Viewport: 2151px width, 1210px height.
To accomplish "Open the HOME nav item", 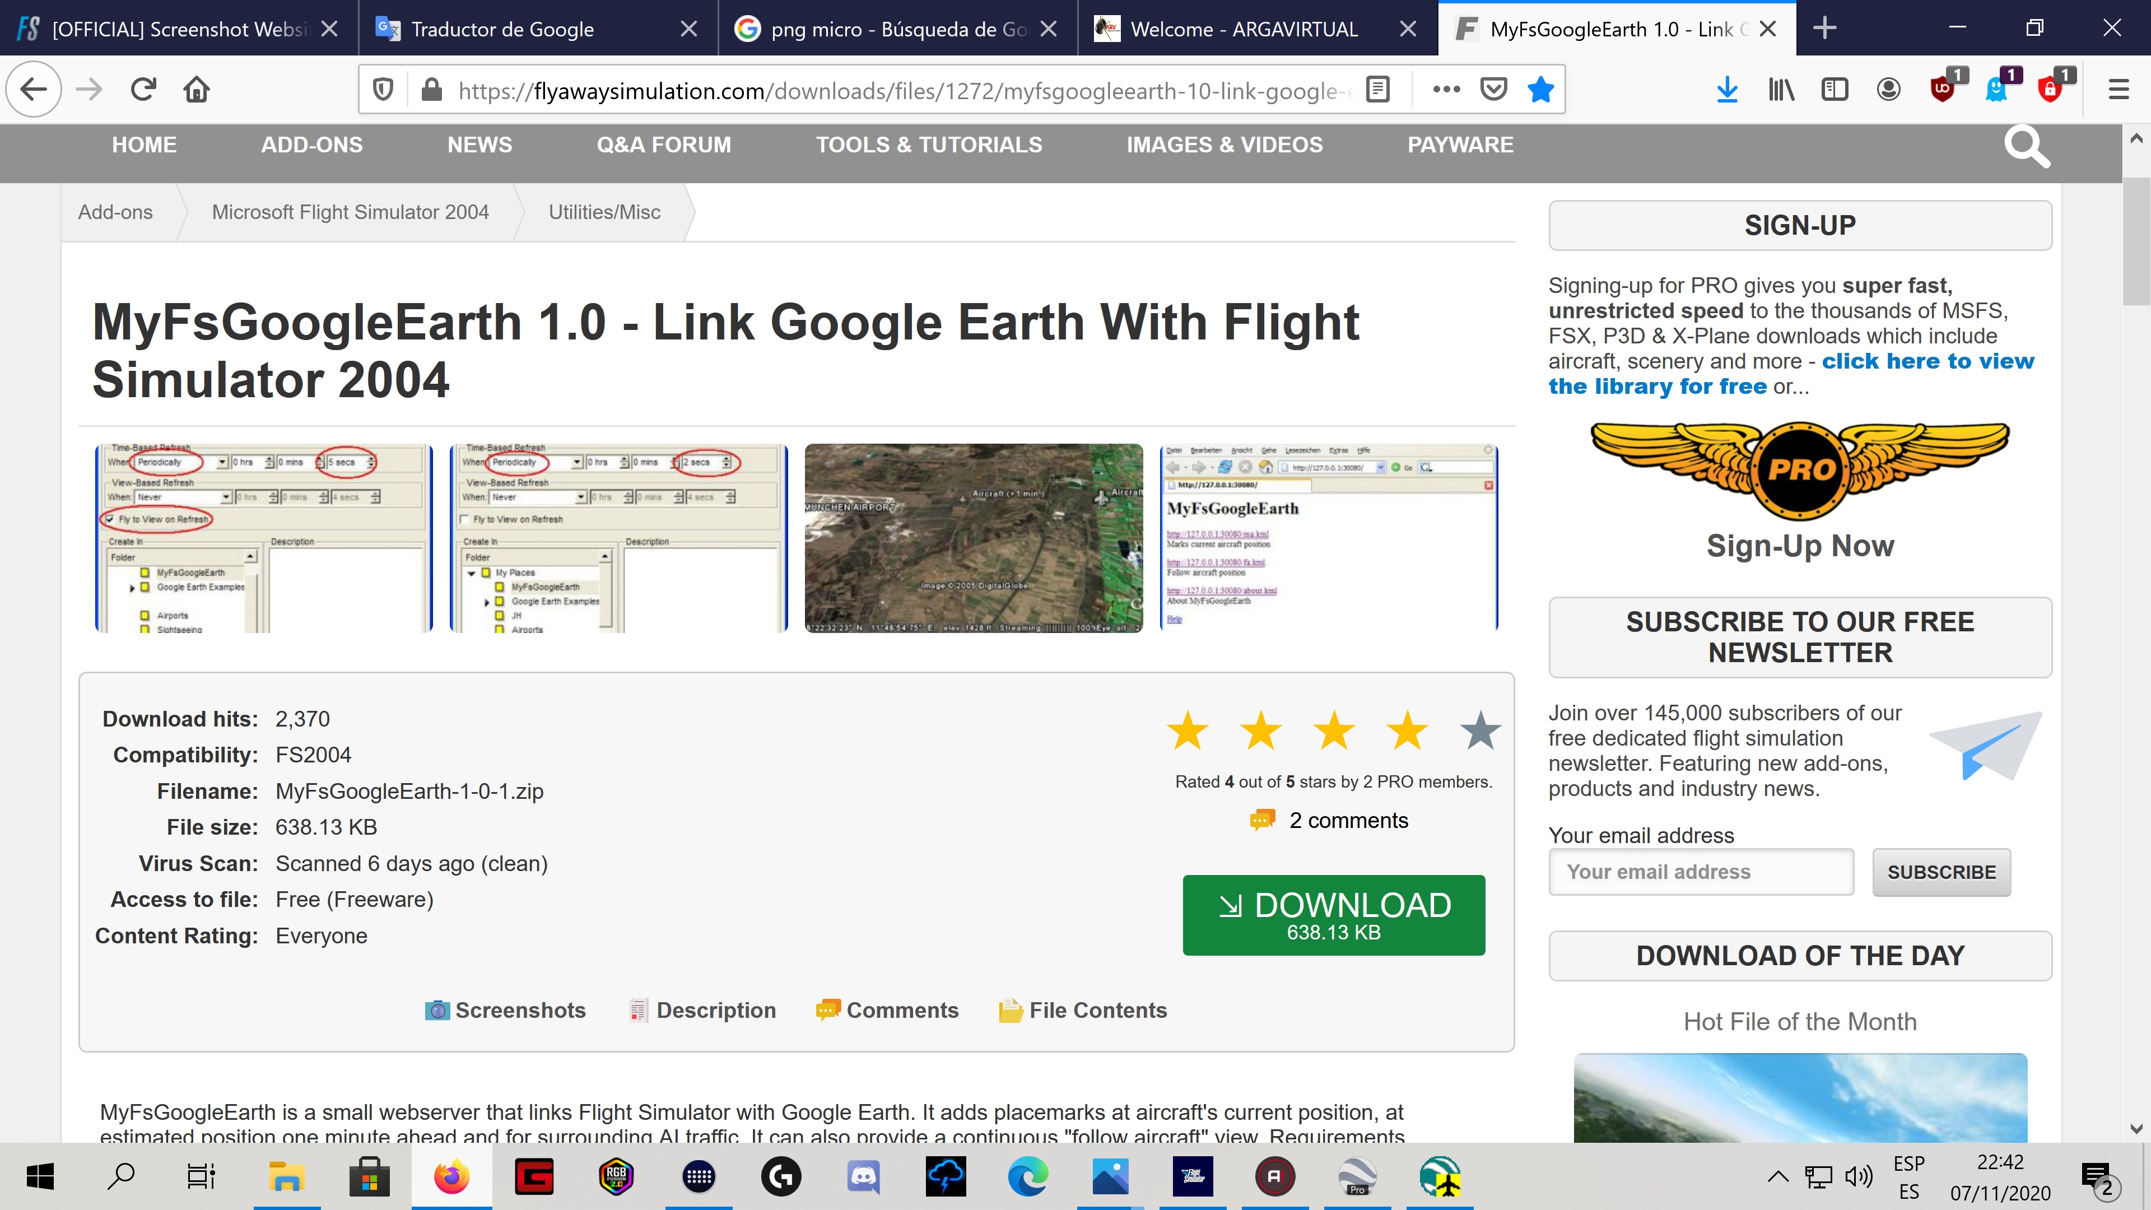I will pos(145,145).
